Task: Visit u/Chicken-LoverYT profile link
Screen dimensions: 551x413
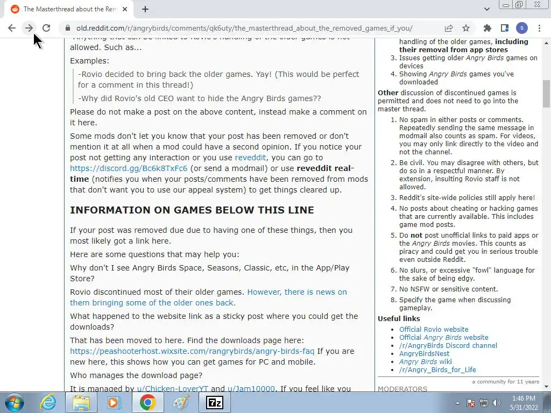Action: click(x=173, y=388)
